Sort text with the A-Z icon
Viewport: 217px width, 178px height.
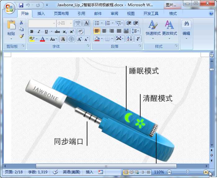(130, 39)
